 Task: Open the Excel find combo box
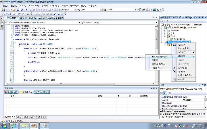click(135, 10)
